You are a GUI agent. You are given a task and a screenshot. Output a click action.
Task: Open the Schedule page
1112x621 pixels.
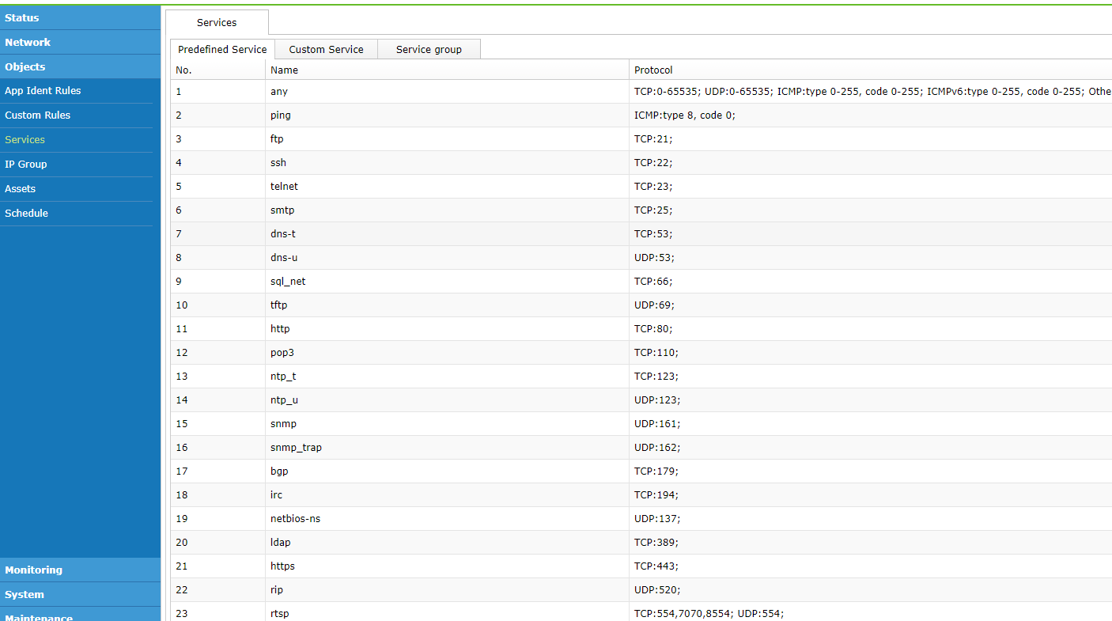(26, 213)
